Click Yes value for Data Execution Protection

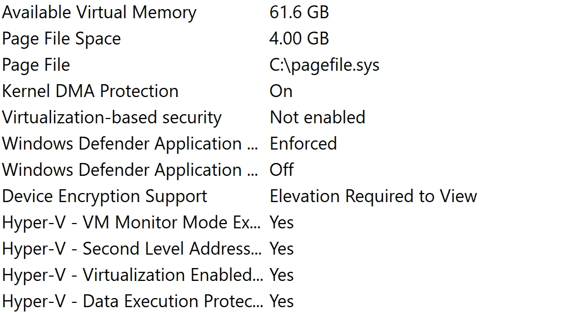click(282, 301)
